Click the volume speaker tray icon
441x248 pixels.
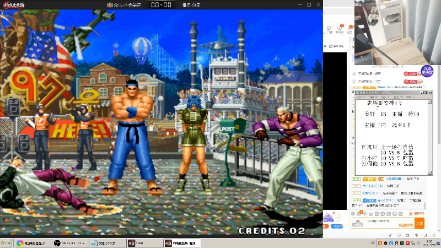[418, 243]
